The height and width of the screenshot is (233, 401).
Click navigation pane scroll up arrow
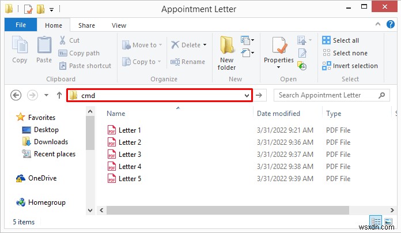[x=90, y=111]
